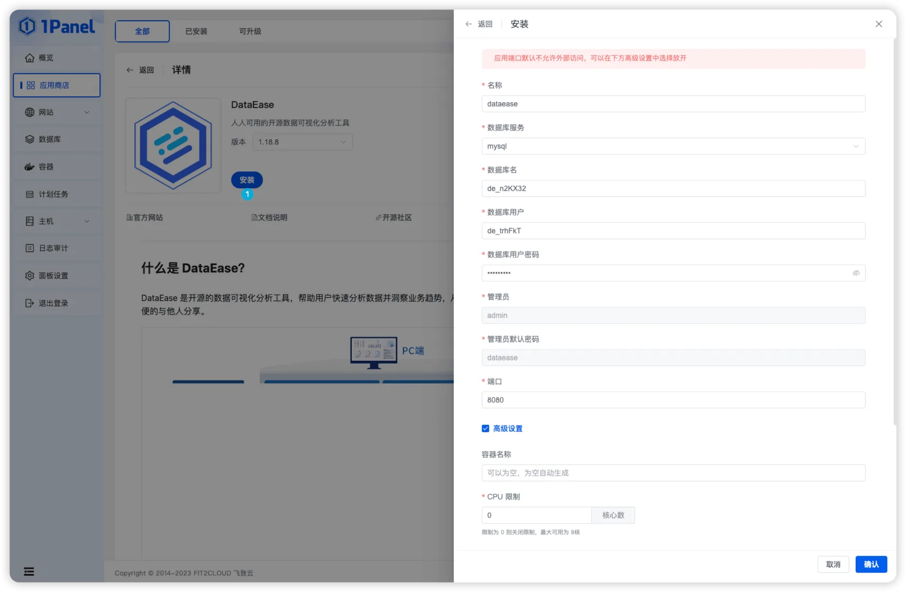Click the blue 安装 button on details page
This screenshot has width=906, height=592.
click(247, 180)
